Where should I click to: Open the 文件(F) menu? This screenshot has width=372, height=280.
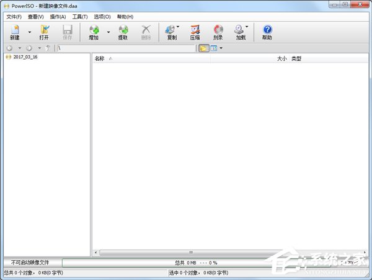point(14,17)
